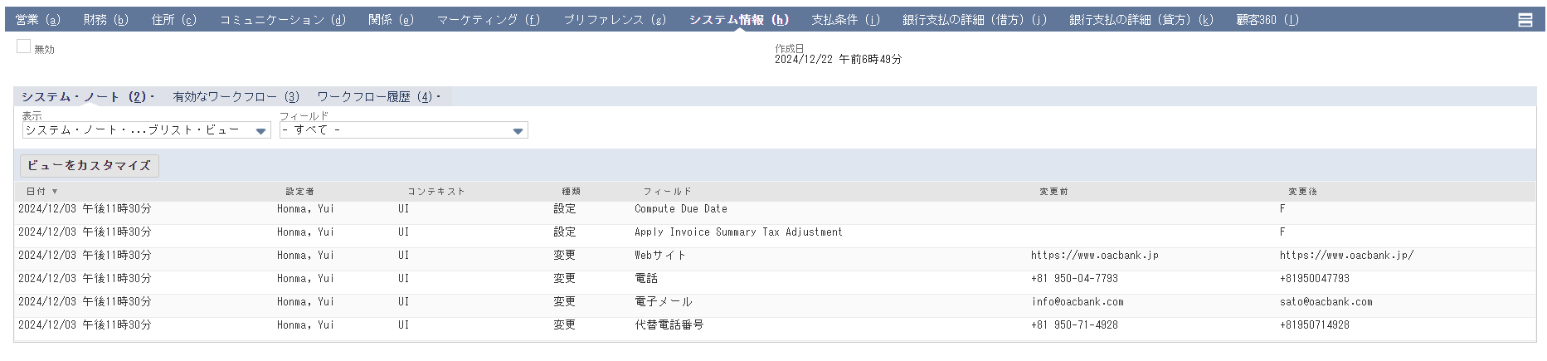This screenshot has width=1547, height=361.
Task: Click old email info@oacbank.com
Action: pyautogui.click(x=1078, y=302)
